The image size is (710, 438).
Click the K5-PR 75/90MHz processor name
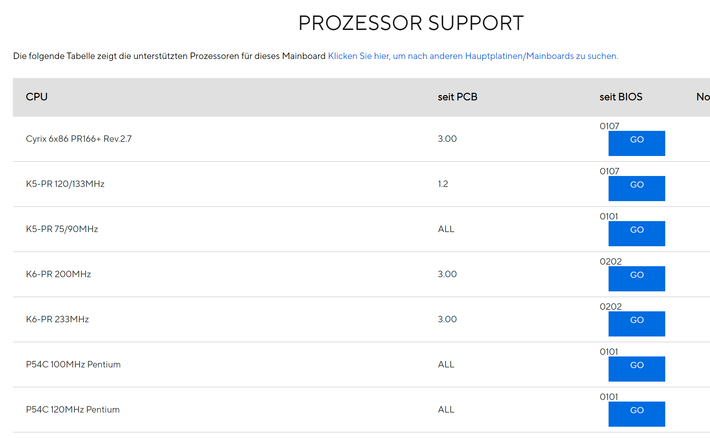pos(62,229)
